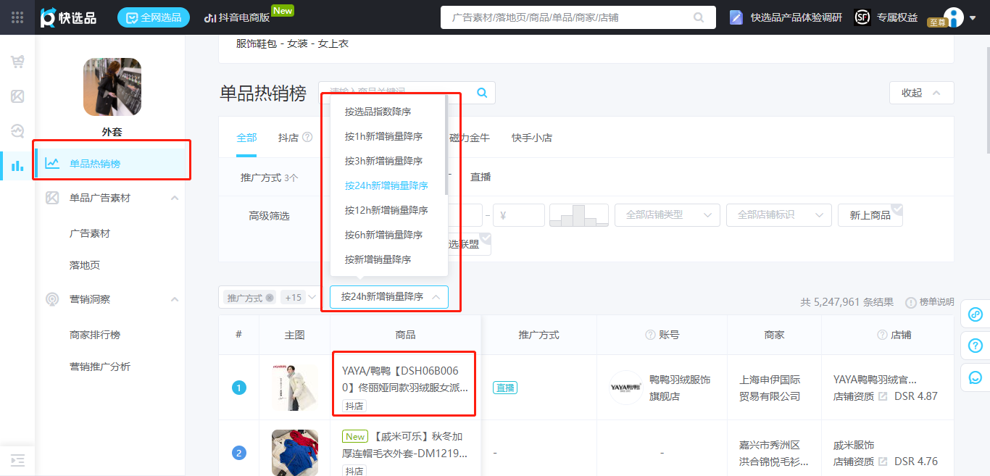The image size is (990, 476).
Task: Open the 全部店铺标识 dropdown
Action: (x=779, y=215)
